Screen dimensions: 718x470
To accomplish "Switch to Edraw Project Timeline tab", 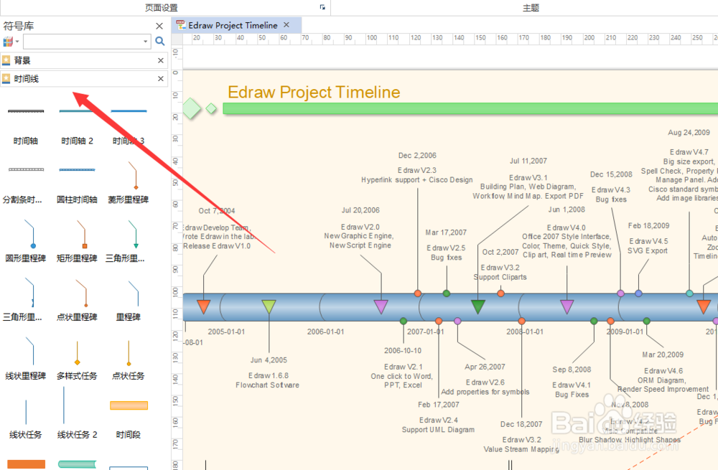I will 233,25.
